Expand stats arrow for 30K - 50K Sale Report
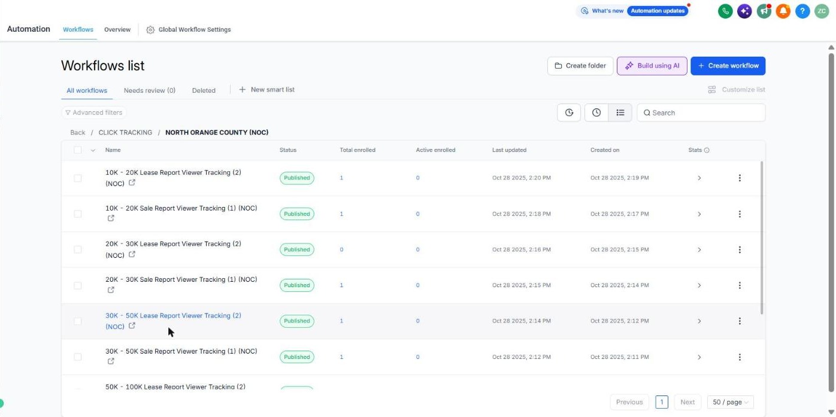The width and height of the screenshot is (836, 417). click(x=699, y=357)
